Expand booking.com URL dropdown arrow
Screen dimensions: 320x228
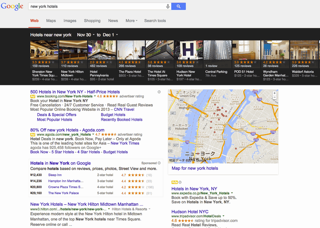95,96
